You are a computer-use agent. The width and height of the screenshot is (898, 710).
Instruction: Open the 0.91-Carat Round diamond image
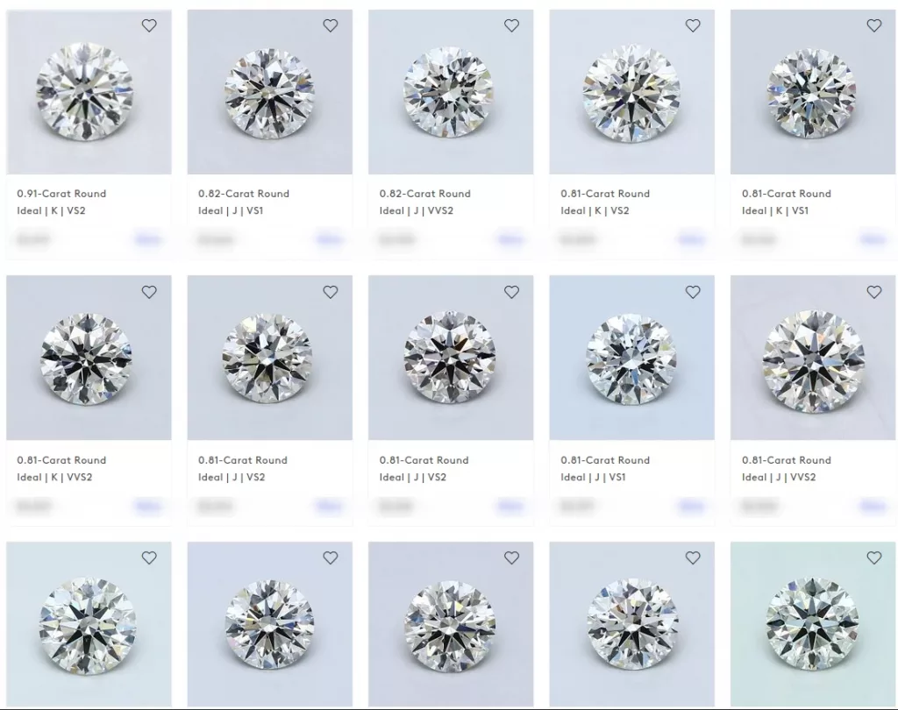pyautogui.click(x=89, y=92)
